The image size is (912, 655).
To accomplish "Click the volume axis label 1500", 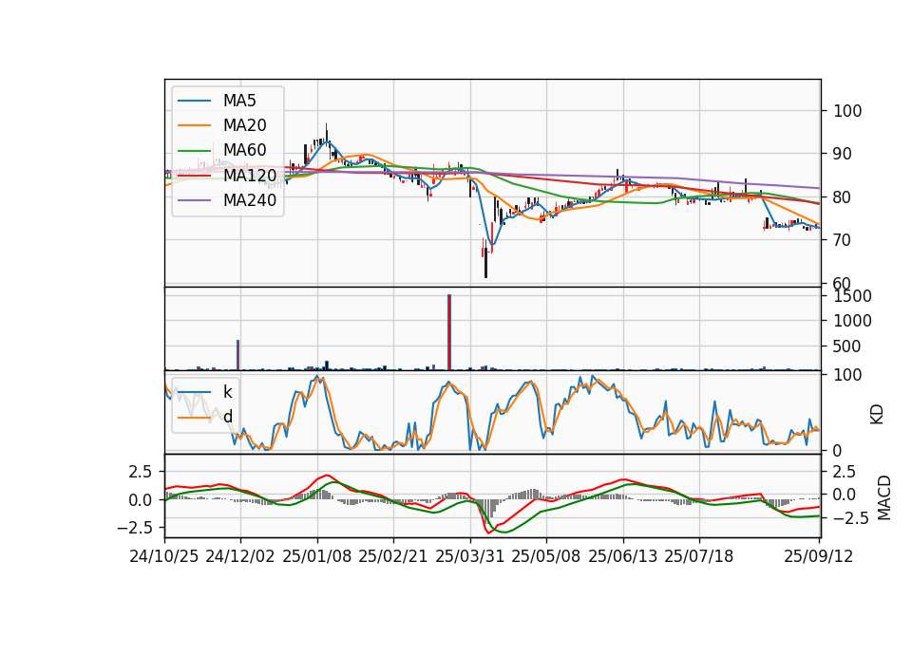I will pos(853,296).
